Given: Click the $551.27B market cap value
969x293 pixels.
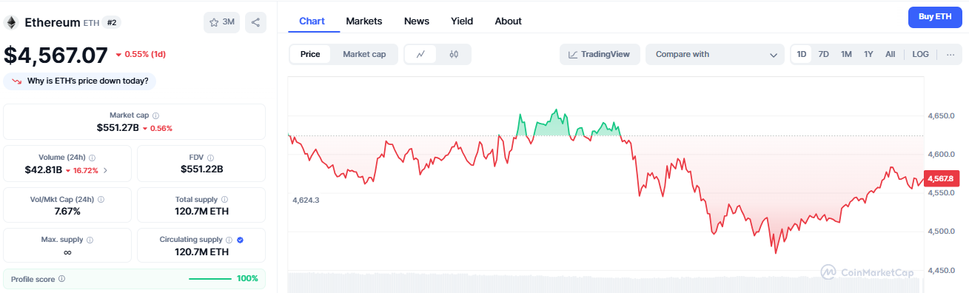Looking at the screenshot, I should pyautogui.click(x=118, y=128).
